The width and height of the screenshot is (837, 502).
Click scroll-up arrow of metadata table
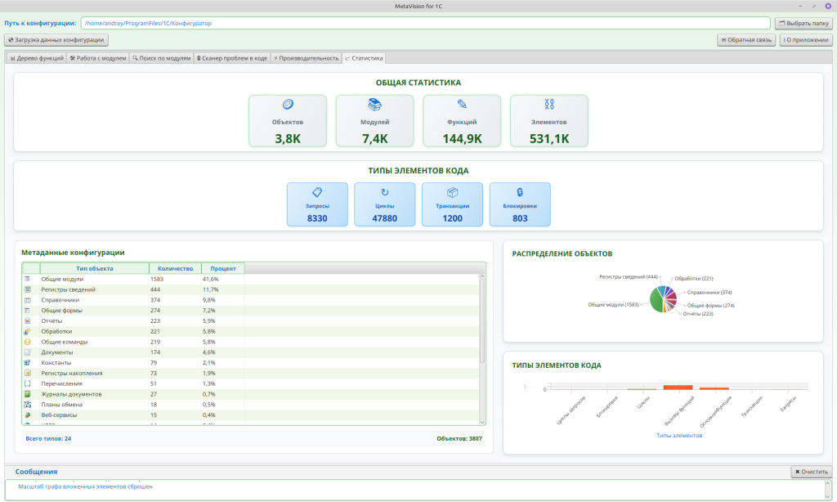pos(482,276)
